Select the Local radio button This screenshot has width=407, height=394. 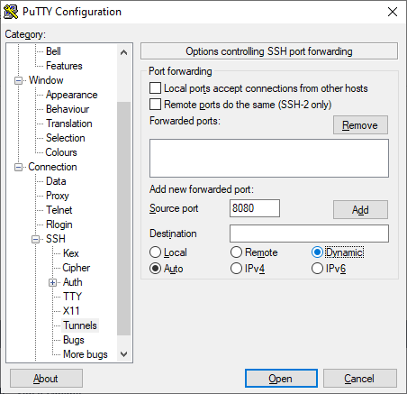(x=155, y=252)
